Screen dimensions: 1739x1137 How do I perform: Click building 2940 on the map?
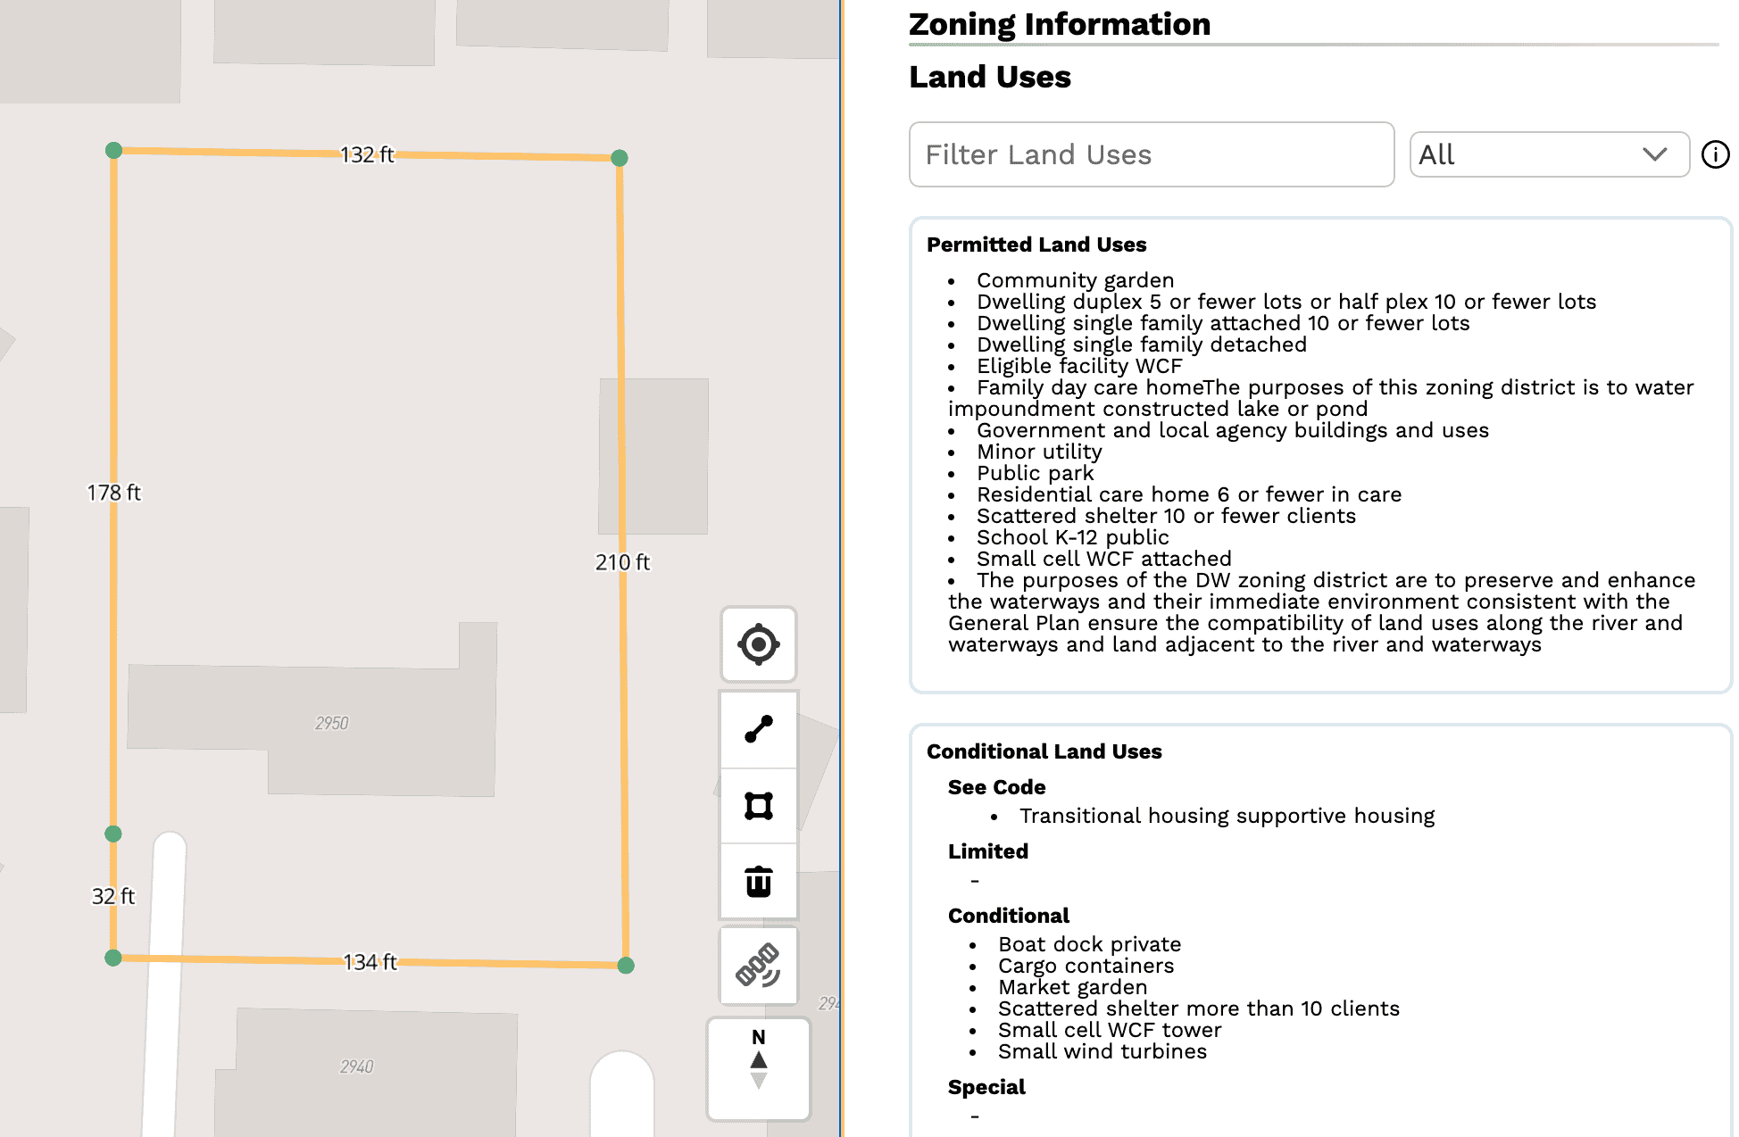click(x=356, y=1066)
